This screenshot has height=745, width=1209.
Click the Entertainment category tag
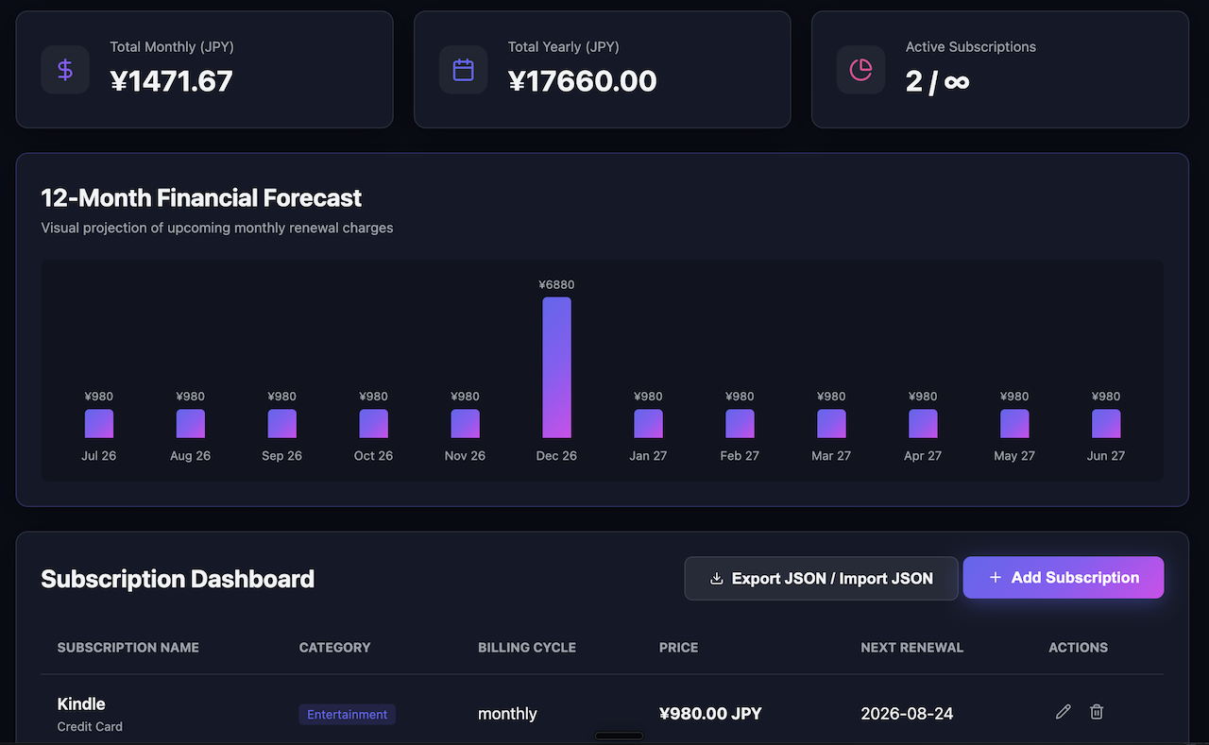point(348,715)
